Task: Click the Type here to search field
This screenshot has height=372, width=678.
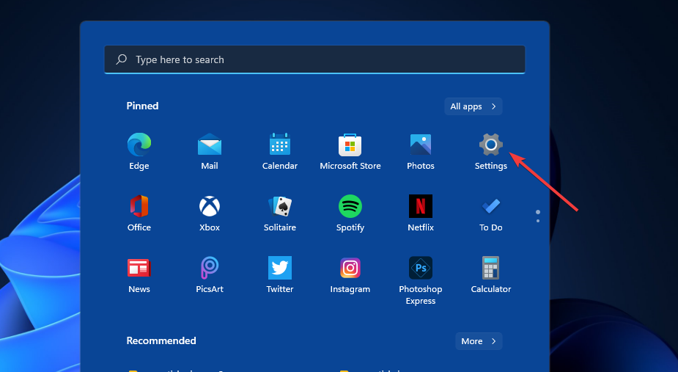Action: (x=314, y=59)
